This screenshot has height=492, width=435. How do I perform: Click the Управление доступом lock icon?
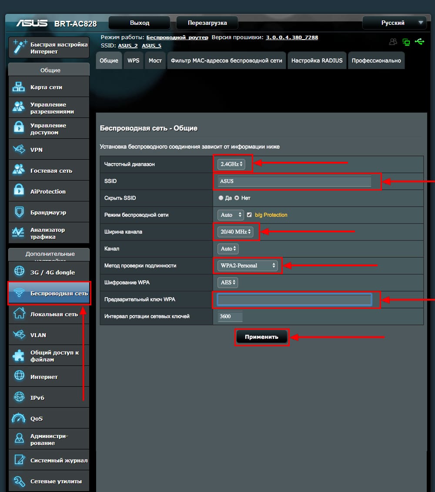click(x=19, y=128)
